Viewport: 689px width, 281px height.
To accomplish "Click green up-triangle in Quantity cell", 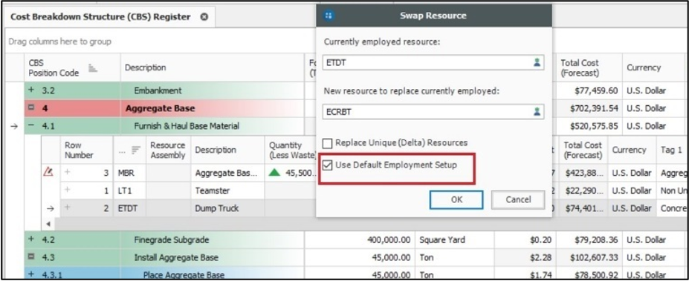I will point(274,173).
